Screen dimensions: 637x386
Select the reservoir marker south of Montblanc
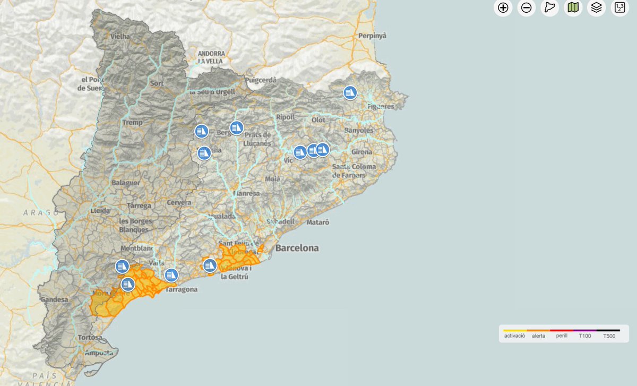(x=122, y=267)
